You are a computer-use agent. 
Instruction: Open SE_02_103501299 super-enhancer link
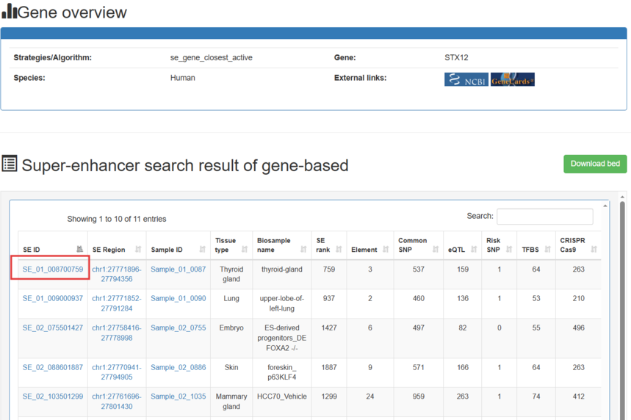tap(53, 397)
